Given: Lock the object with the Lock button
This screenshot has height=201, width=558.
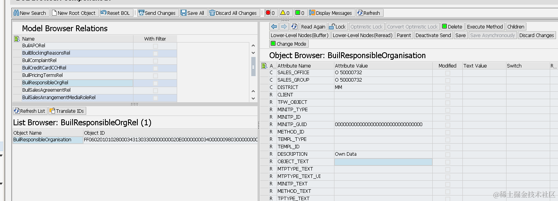Looking at the screenshot, I should pyautogui.click(x=338, y=27).
